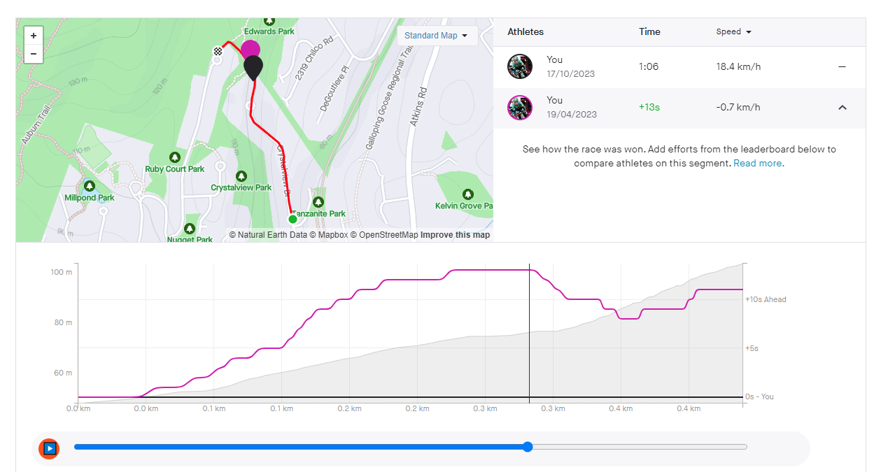This screenshot has height=472, width=874.
Task: Select the 19/04/2023 athlete avatar
Action: [520, 108]
